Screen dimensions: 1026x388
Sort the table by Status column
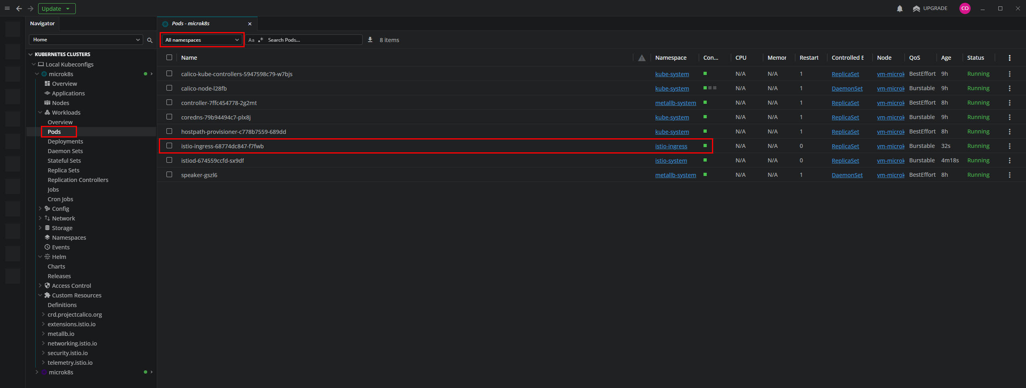pos(975,58)
